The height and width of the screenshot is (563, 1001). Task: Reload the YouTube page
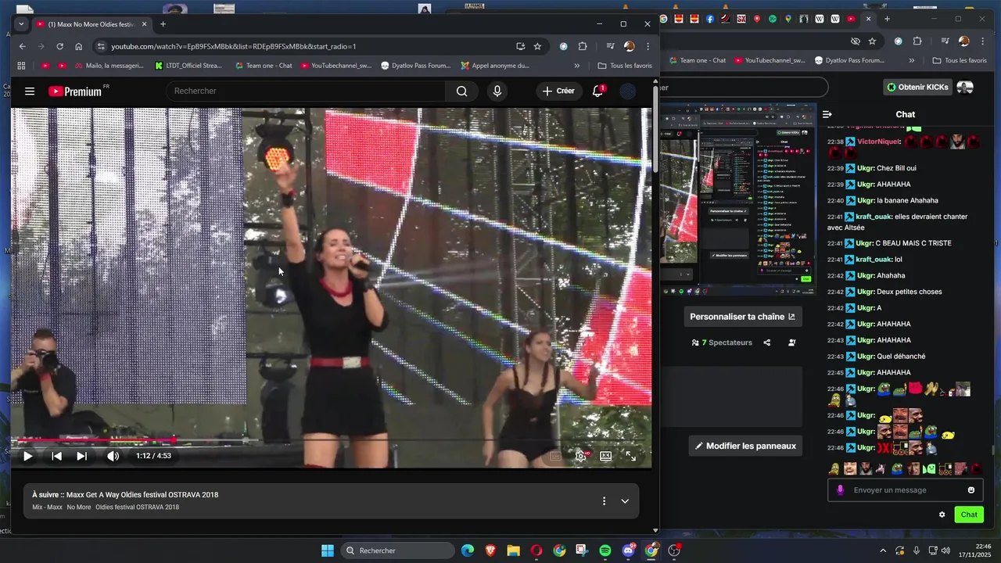click(59, 46)
